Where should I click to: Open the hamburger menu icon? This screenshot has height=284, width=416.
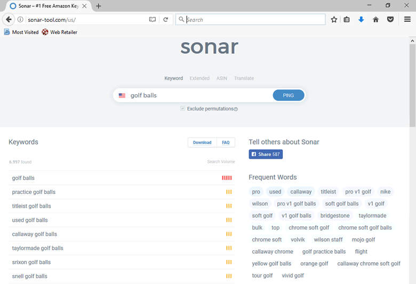(407, 20)
